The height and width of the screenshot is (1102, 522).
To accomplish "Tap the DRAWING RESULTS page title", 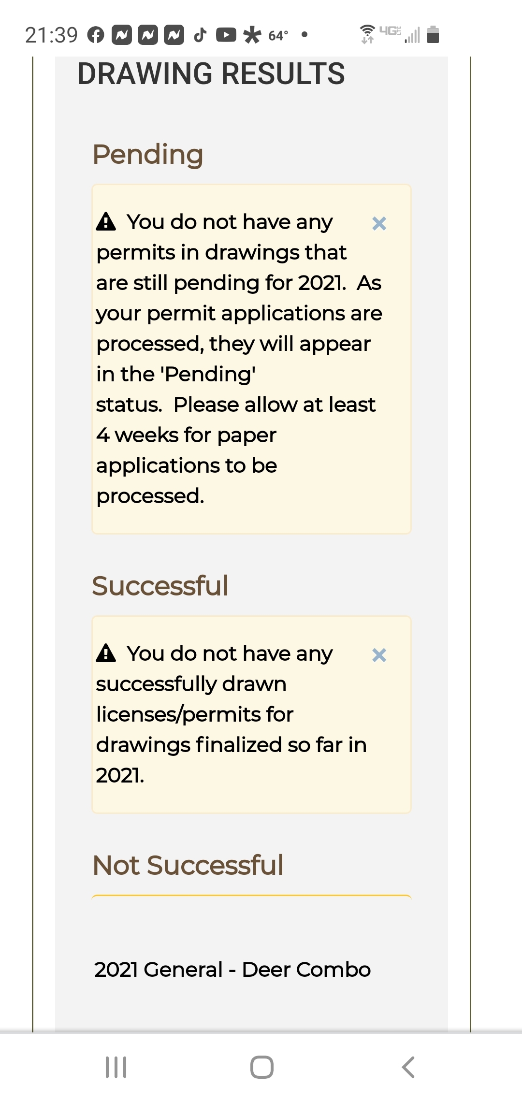I will coord(211,74).
